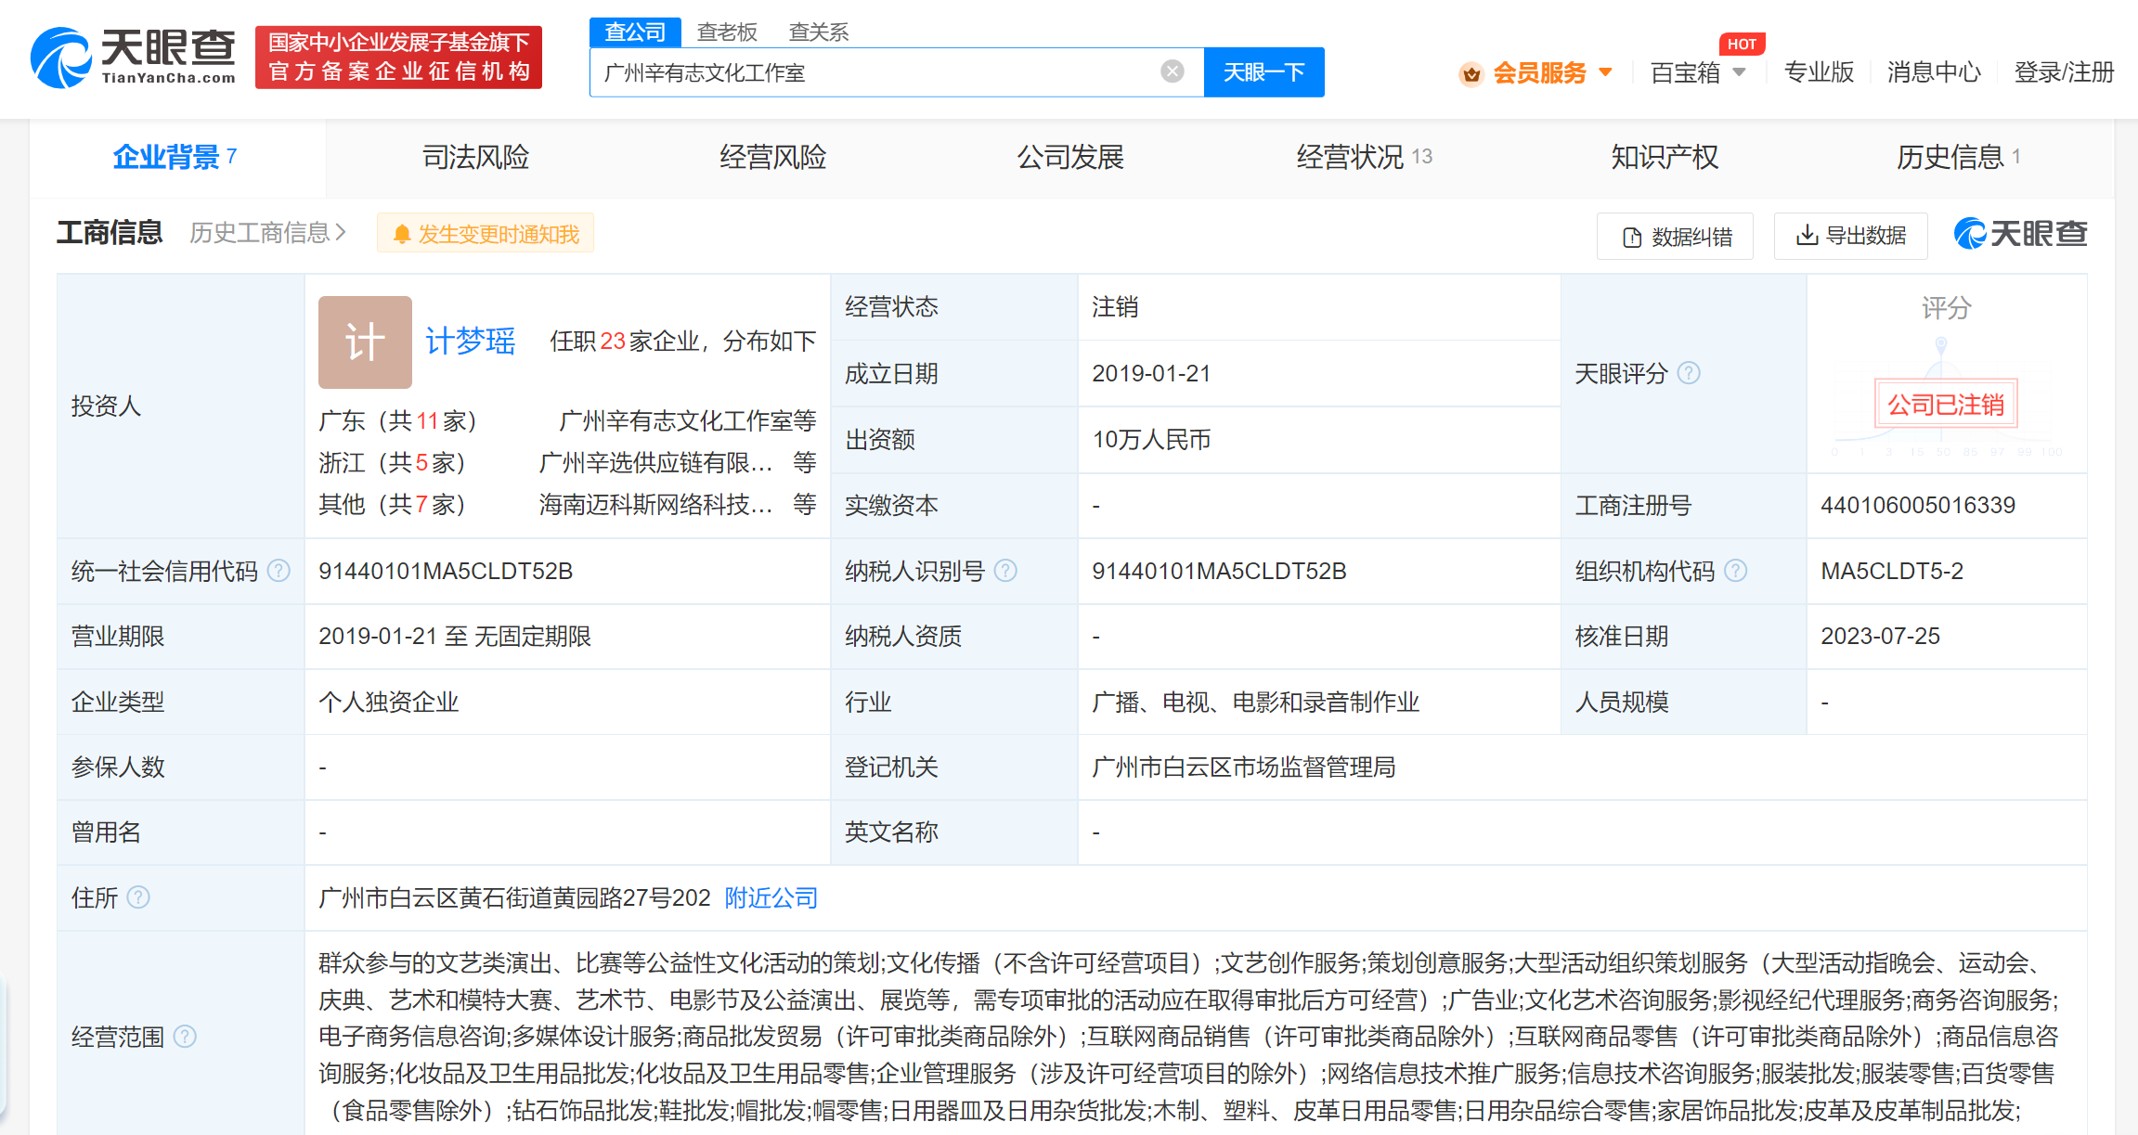
Task: Click 导出数据 to export company data
Action: [x=1849, y=235]
